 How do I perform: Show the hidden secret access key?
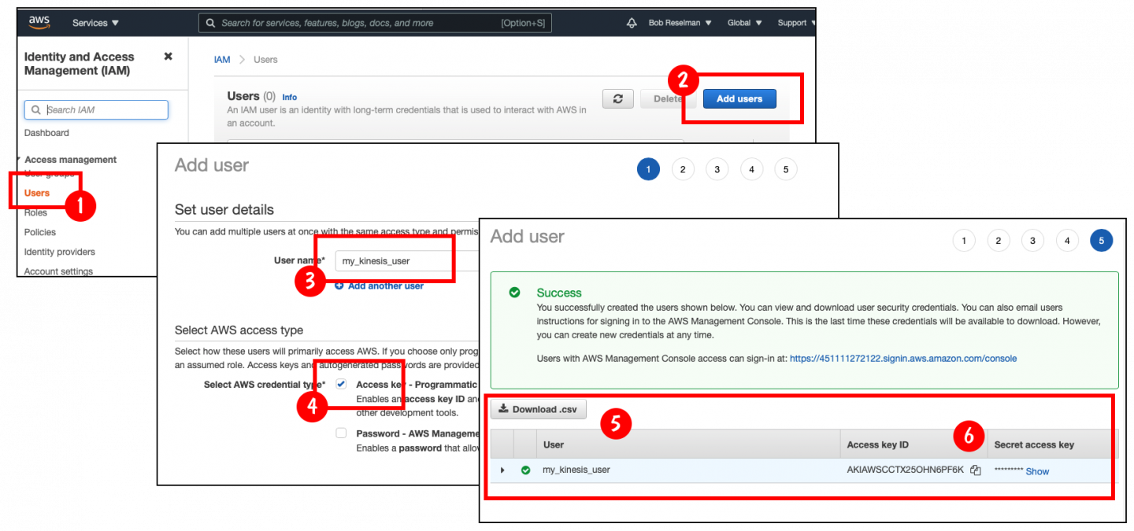click(x=1037, y=471)
